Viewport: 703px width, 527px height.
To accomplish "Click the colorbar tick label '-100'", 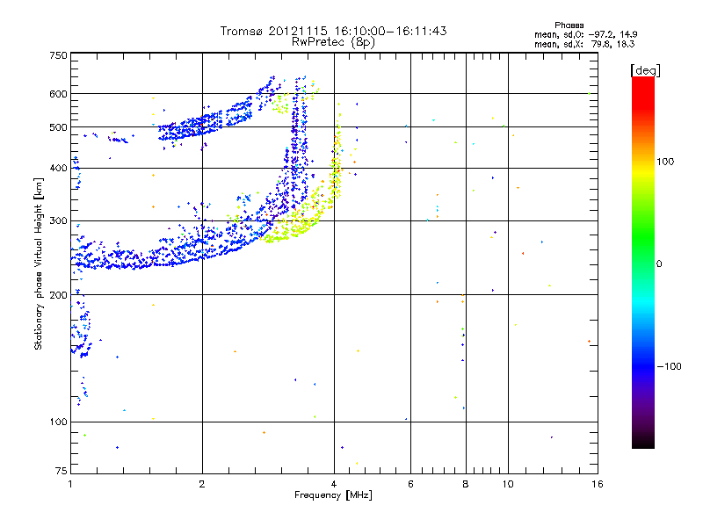I will pos(669,366).
